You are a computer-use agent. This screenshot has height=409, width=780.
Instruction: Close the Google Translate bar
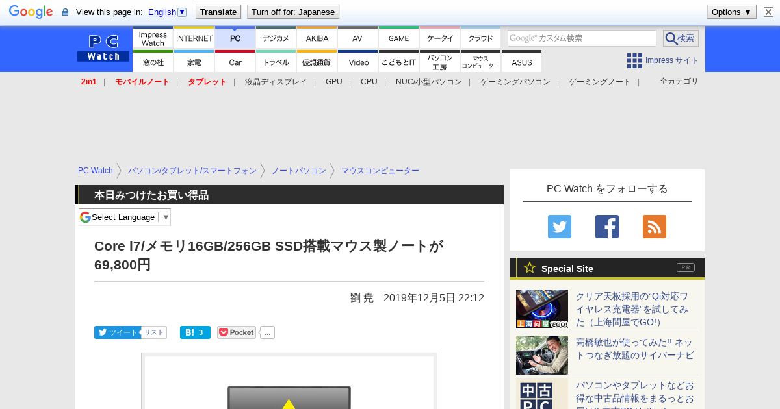(x=769, y=12)
